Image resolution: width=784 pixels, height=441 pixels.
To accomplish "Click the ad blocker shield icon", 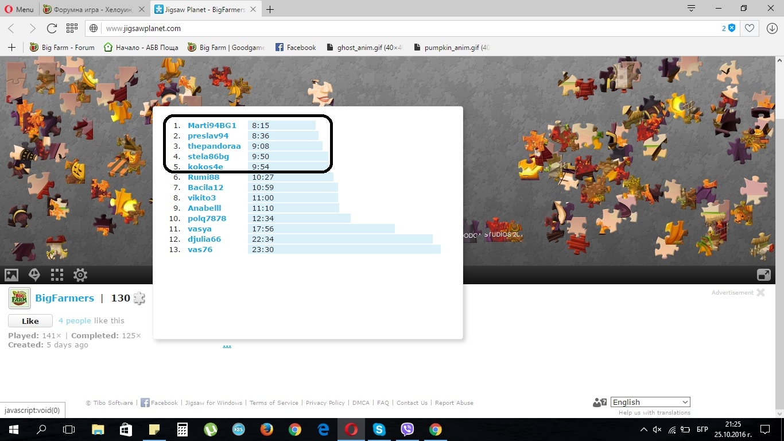I will 732,28.
